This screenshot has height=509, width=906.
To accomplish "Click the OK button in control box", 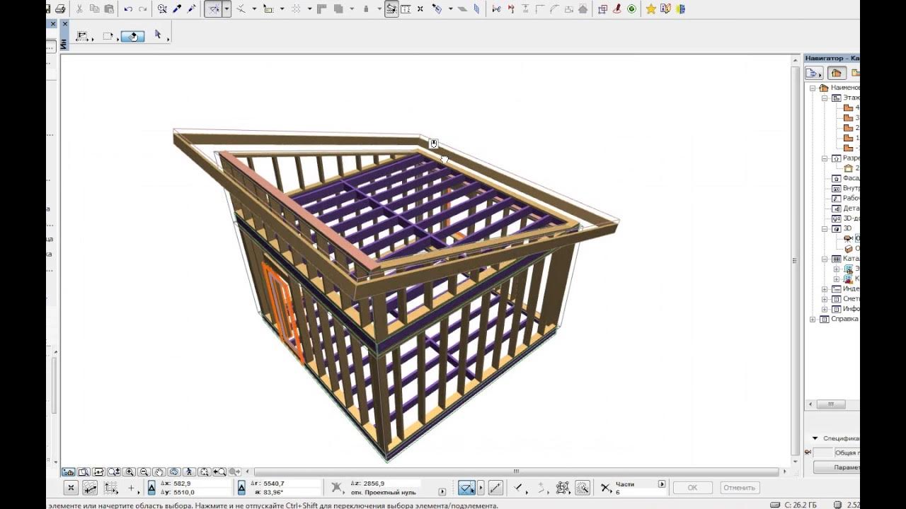I will pos(692,488).
